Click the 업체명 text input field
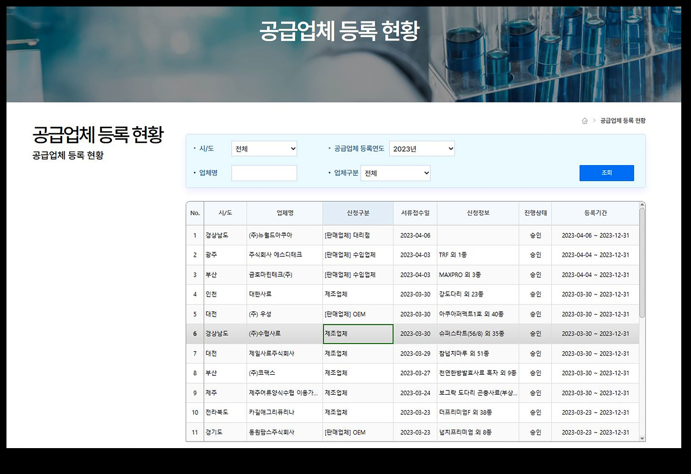 (x=264, y=173)
